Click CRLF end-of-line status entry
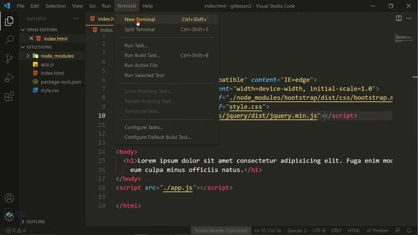The height and width of the screenshot is (235, 418). [336, 230]
